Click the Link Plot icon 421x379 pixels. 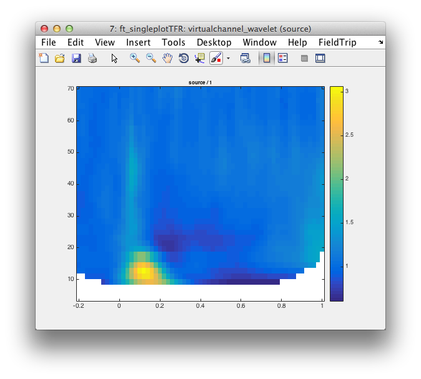pyautogui.click(x=245, y=58)
